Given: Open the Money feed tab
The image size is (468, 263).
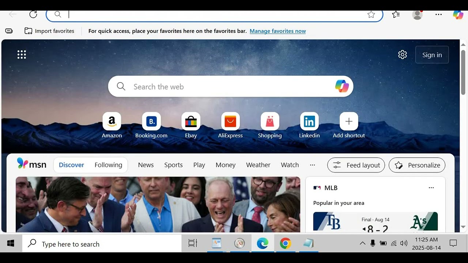Looking at the screenshot, I should pyautogui.click(x=226, y=165).
